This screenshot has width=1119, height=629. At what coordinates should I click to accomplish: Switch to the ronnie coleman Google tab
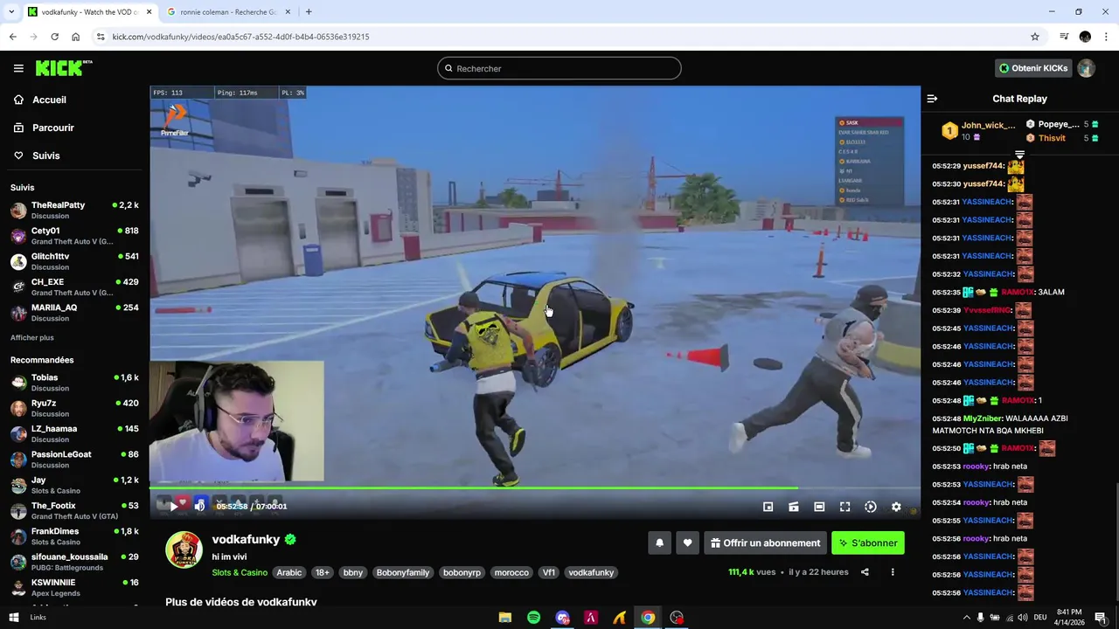coord(228,12)
